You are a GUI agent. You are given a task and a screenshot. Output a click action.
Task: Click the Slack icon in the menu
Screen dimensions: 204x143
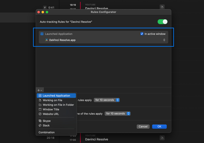(40, 125)
